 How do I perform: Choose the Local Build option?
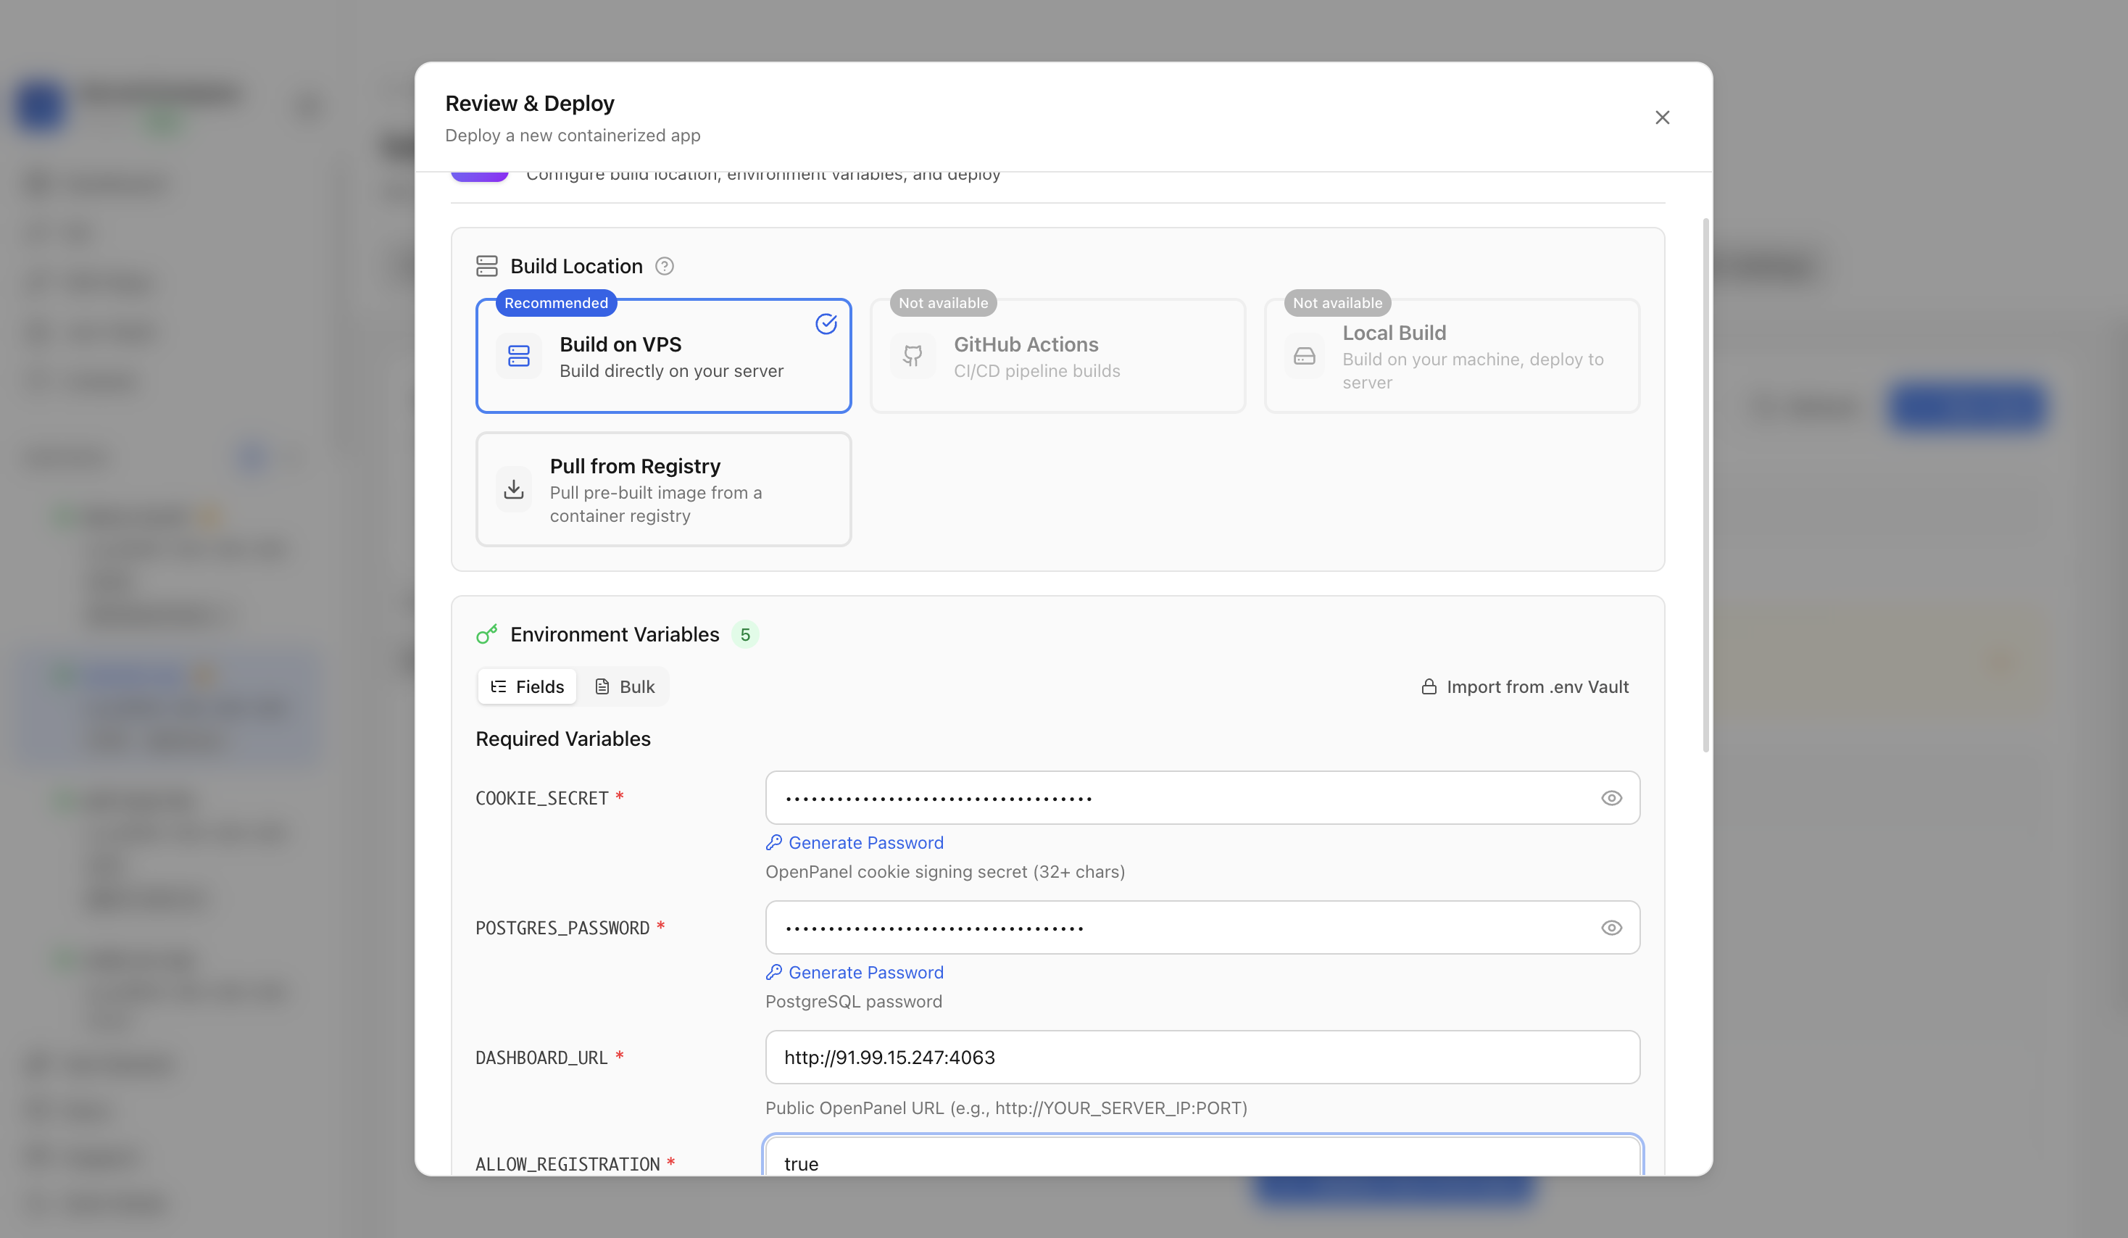(x=1452, y=355)
